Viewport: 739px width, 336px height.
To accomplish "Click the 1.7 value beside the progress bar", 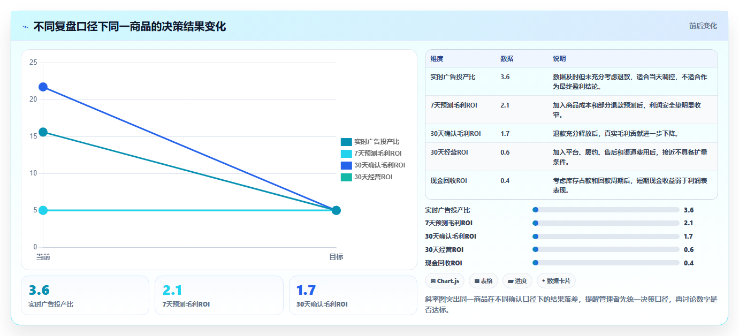I will pyautogui.click(x=689, y=236).
